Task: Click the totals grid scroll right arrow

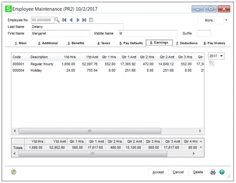Action: click(x=193, y=154)
